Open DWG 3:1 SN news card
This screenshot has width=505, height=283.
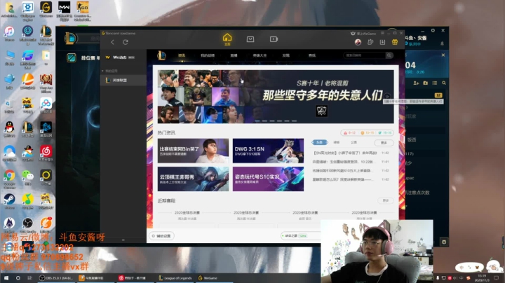point(268,151)
